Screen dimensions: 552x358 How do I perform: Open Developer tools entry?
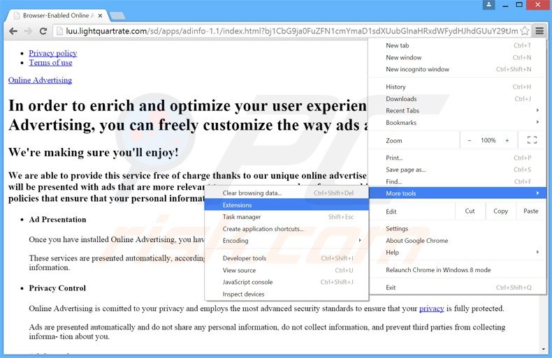tap(286, 258)
